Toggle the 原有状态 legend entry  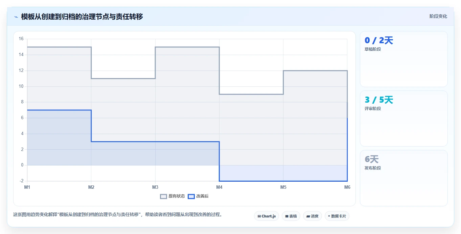pos(172,196)
